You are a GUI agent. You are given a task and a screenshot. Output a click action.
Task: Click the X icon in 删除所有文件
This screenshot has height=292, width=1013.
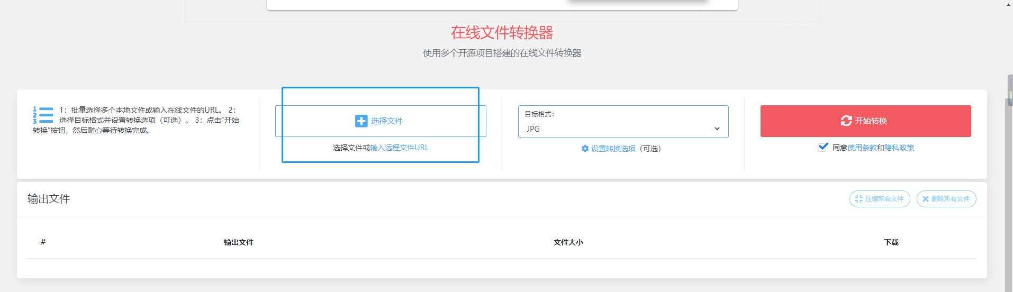point(926,199)
